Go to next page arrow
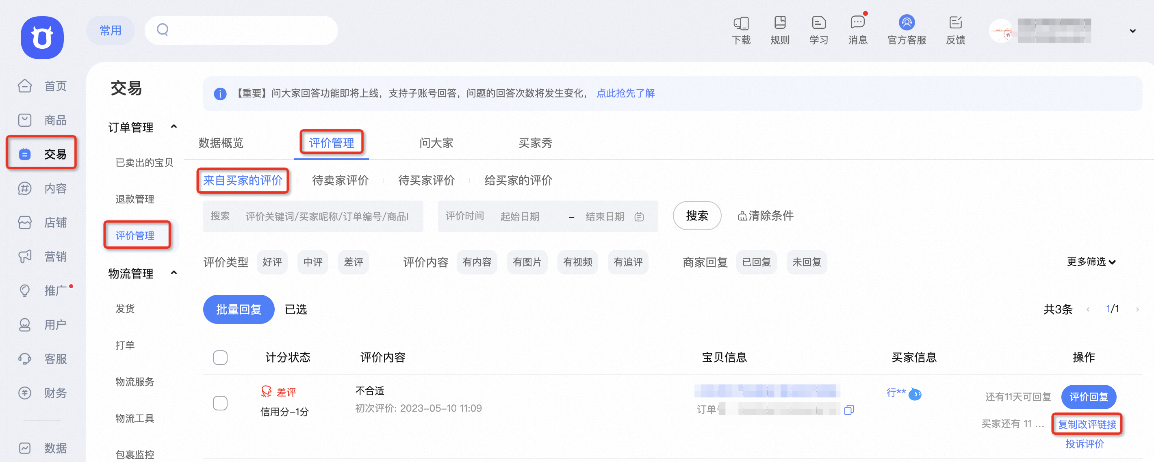The width and height of the screenshot is (1154, 462). coord(1137,309)
